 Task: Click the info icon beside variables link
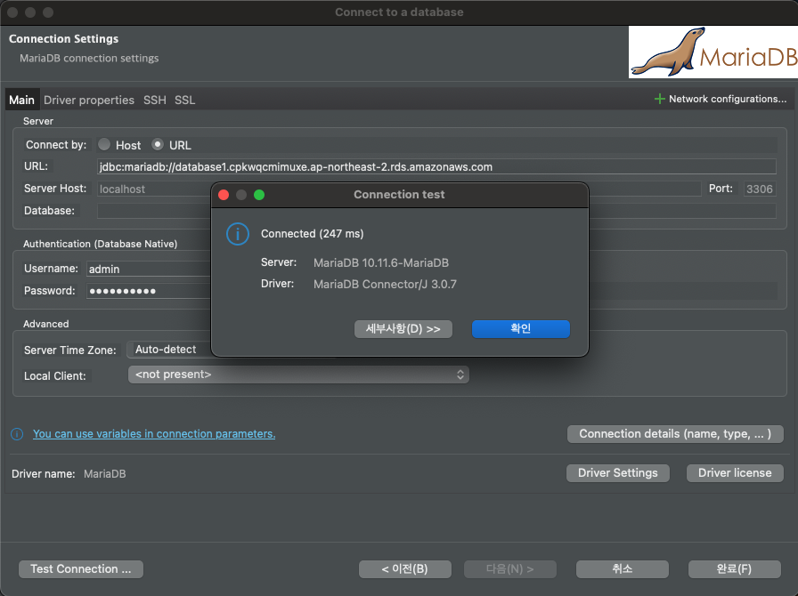coord(17,434)
